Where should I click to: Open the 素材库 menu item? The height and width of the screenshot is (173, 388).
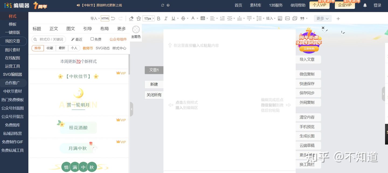255,5
